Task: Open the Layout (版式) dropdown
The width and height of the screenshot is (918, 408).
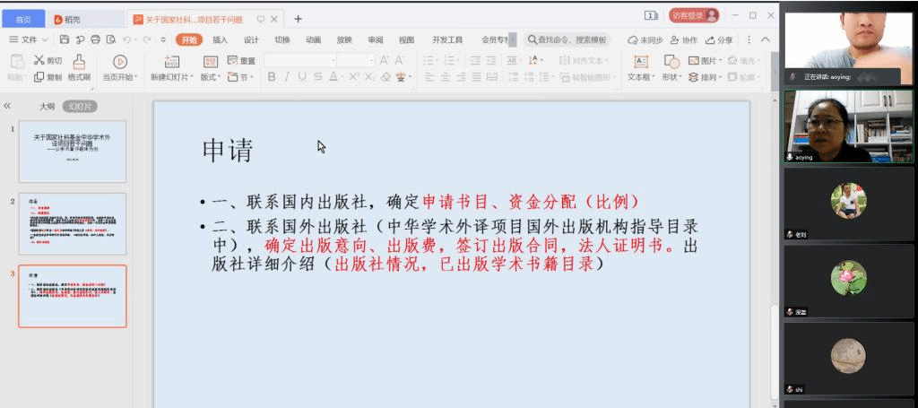Action: coord(211,77)
